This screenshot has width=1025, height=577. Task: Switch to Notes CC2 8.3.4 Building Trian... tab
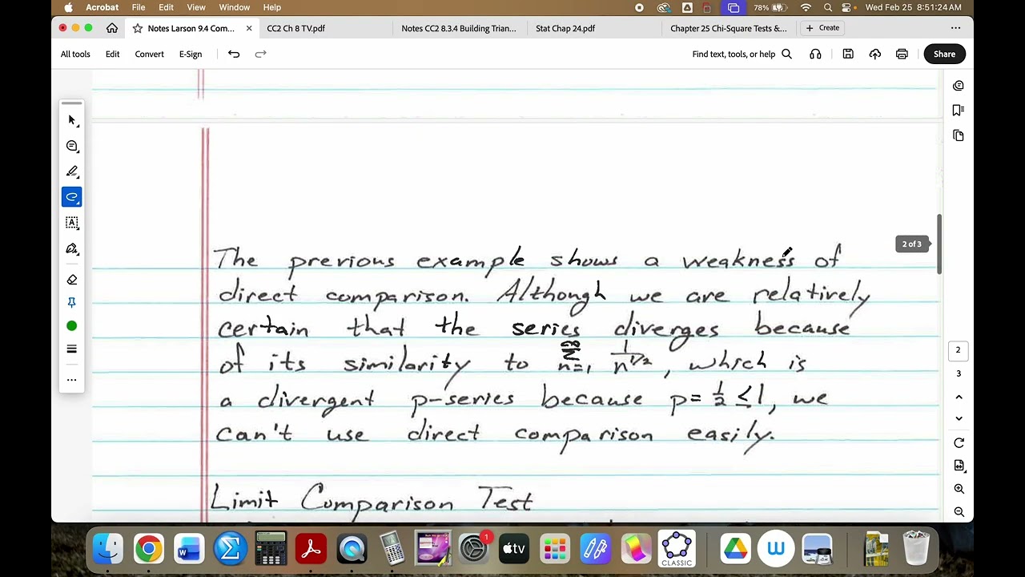pyautogui.click(x=459, y=28)
